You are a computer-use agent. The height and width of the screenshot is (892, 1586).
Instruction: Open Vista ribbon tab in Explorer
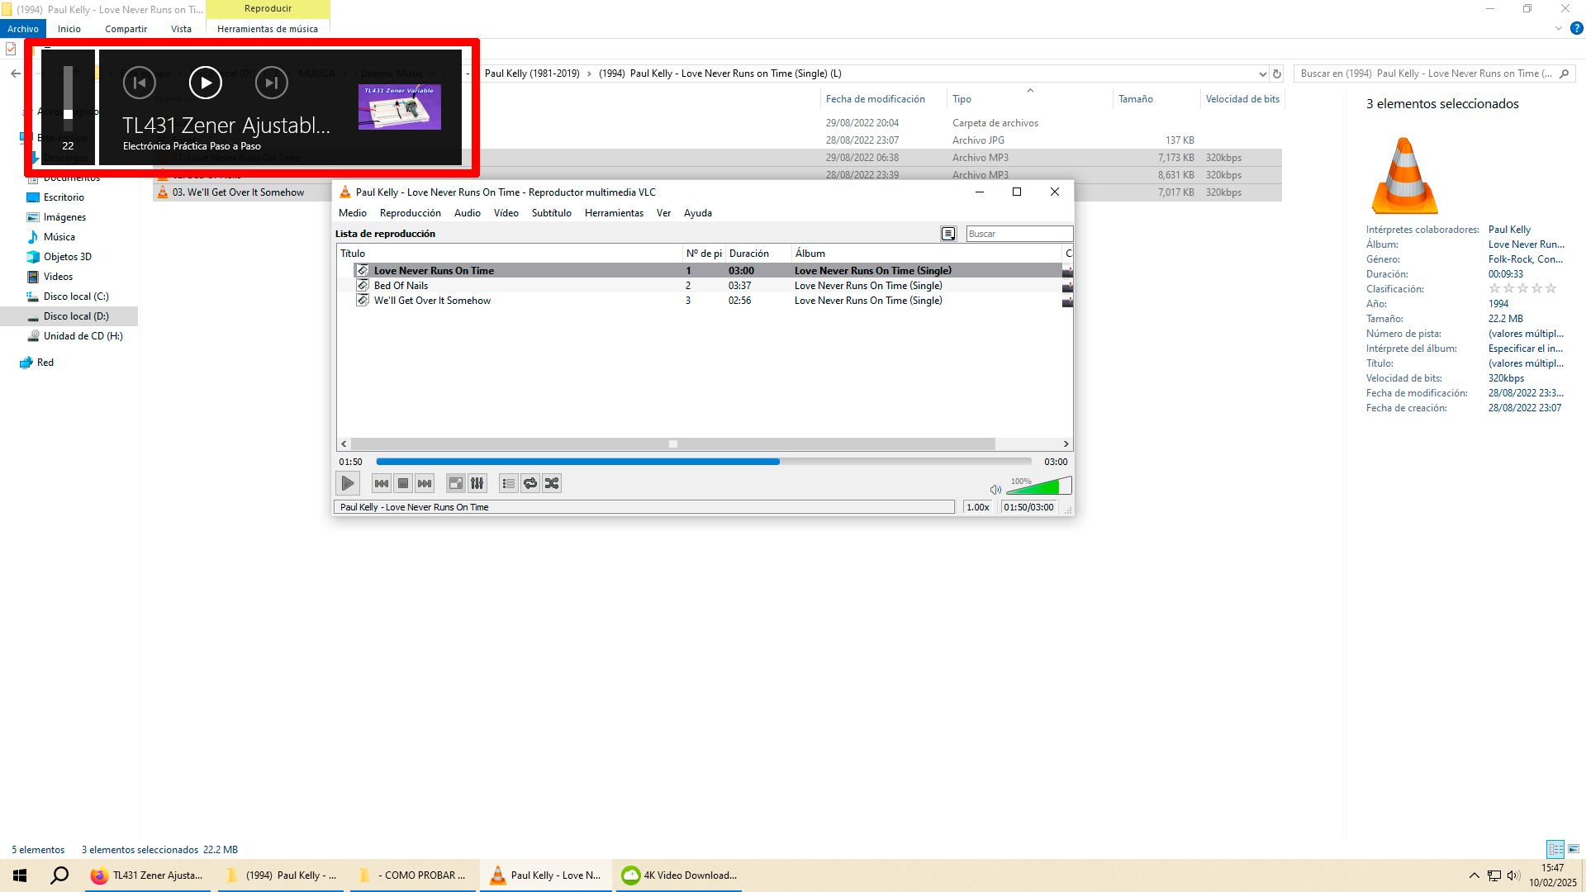[x=181, y=29]
